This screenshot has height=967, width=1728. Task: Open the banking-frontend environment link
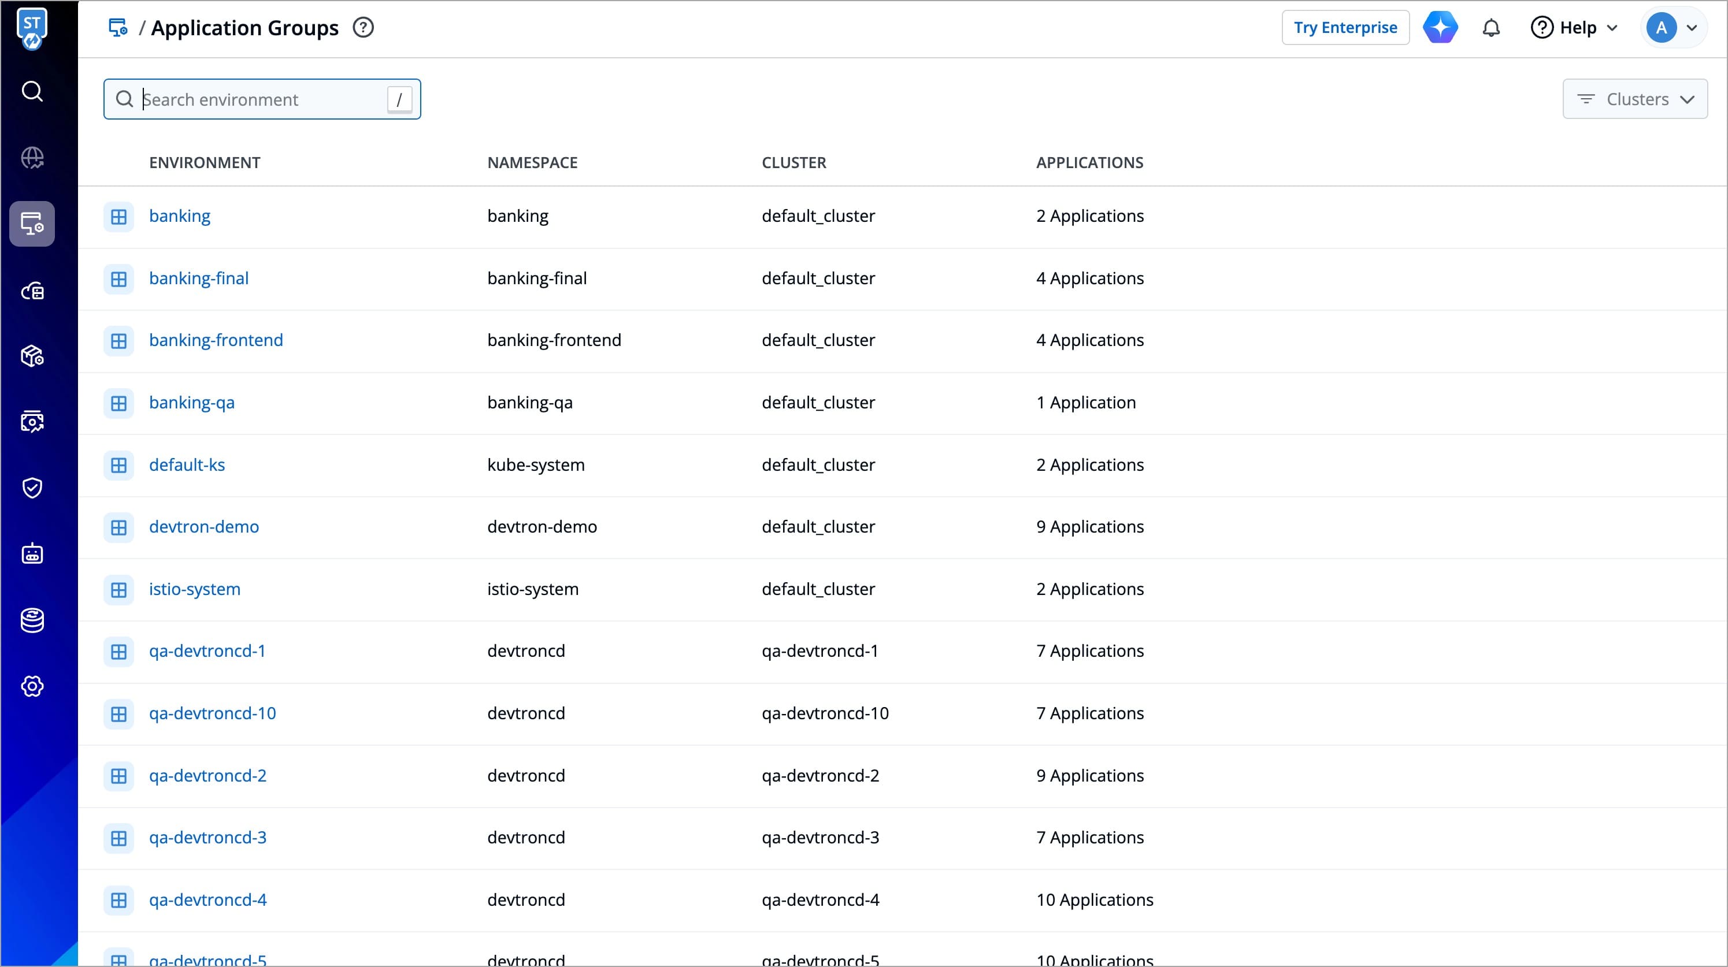pos(216,340)
